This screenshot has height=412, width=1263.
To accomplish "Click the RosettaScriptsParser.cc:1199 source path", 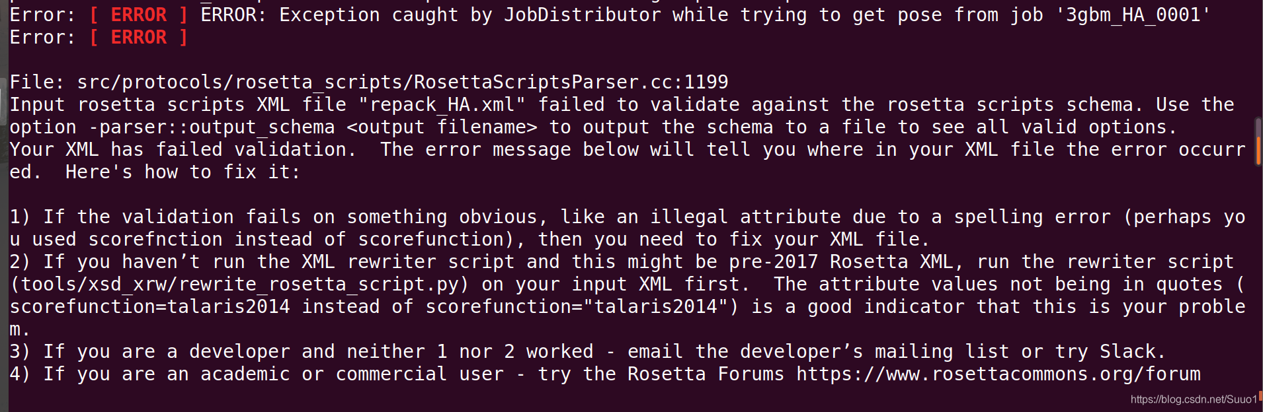I will [403, 83].
